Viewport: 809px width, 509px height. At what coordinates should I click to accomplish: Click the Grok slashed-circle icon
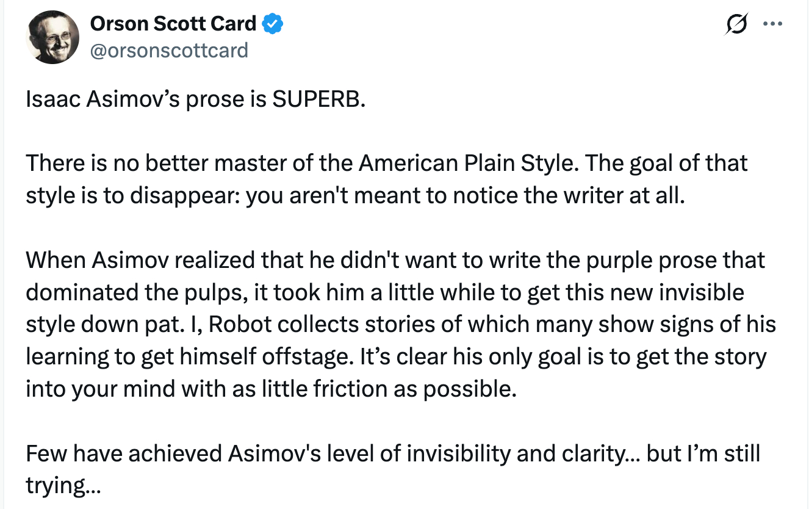tap(736, 26)
